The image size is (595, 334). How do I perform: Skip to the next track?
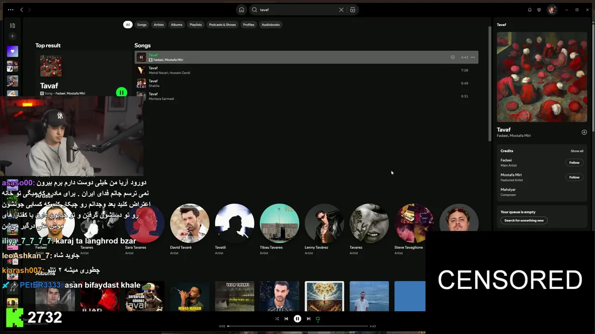(309, 319)
